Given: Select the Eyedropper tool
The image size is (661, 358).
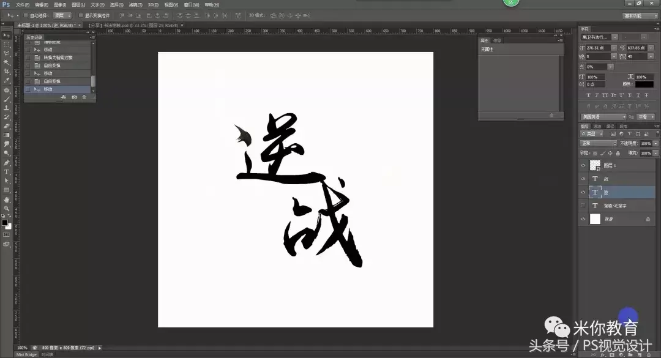Looking at the screenshot, I should point(6,80).
